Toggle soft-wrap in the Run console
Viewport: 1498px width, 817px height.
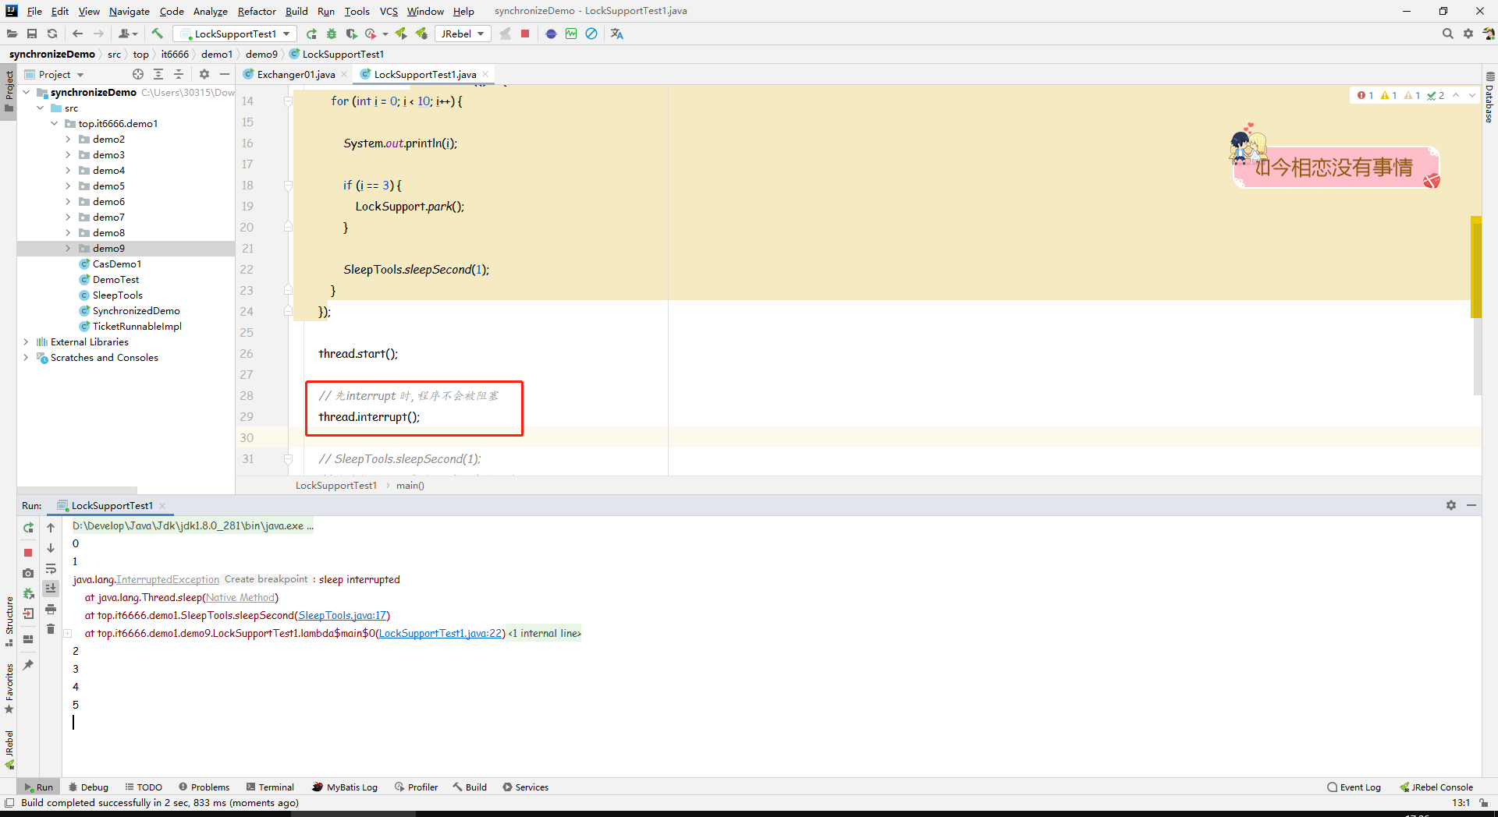coord(51,568)
